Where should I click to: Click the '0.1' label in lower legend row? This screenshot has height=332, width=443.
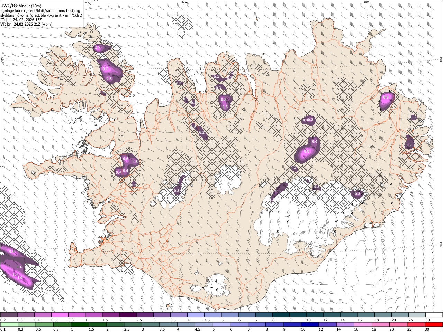coord(3,330)
